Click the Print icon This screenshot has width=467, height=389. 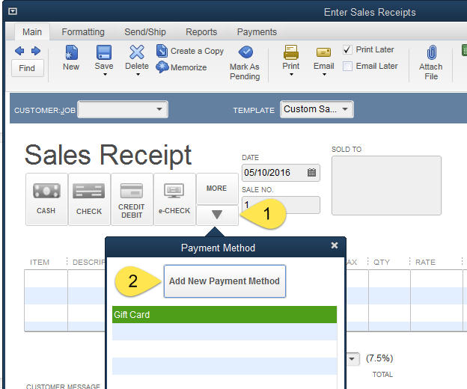coord(290,52)
